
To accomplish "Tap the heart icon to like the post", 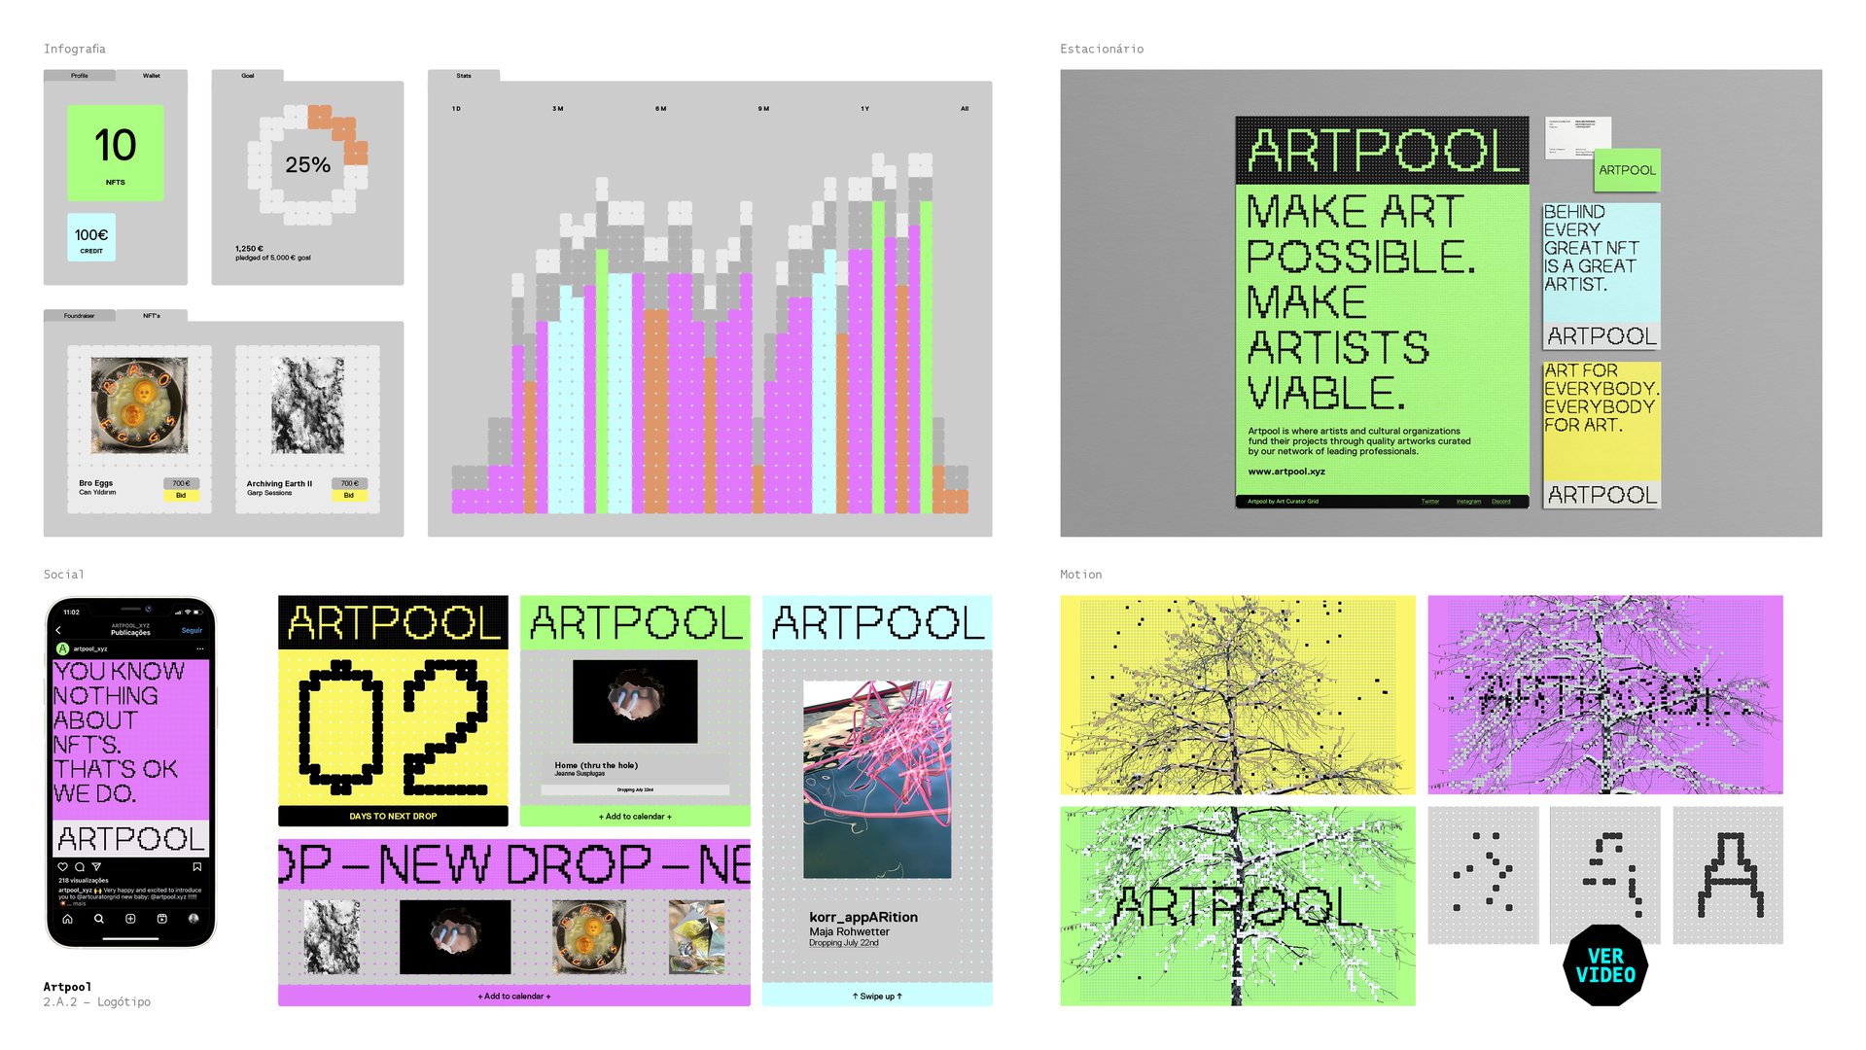I will [63, 865].
